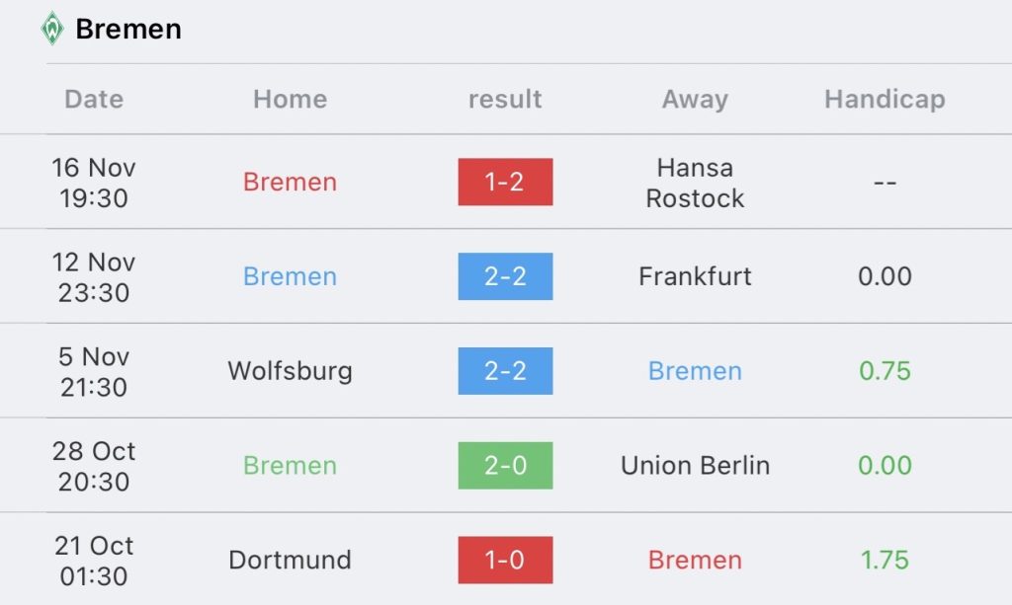The image size is (1012, 605).
Task: Select the 28 Oct 20:30 match date
Action: (x=94, y=466)
